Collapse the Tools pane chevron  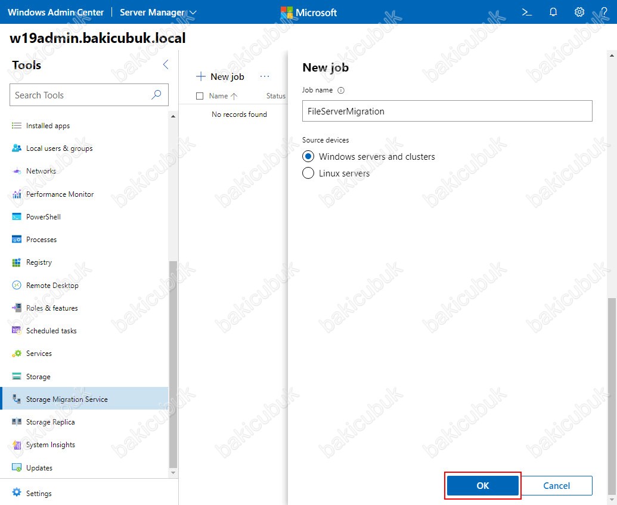pyautogui.click(x=166, y=64)
